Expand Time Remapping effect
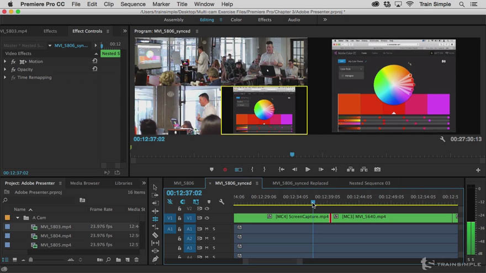 5,78
